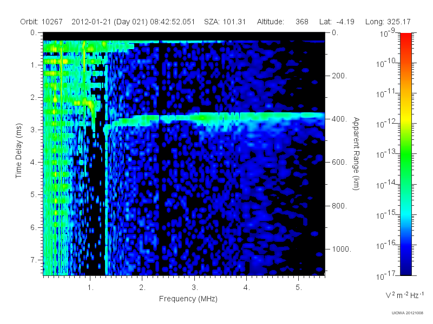The width and height of the screenshot is (433, 324).
Task: Click the red top of the colorbar
Action: tap(405, 38)
